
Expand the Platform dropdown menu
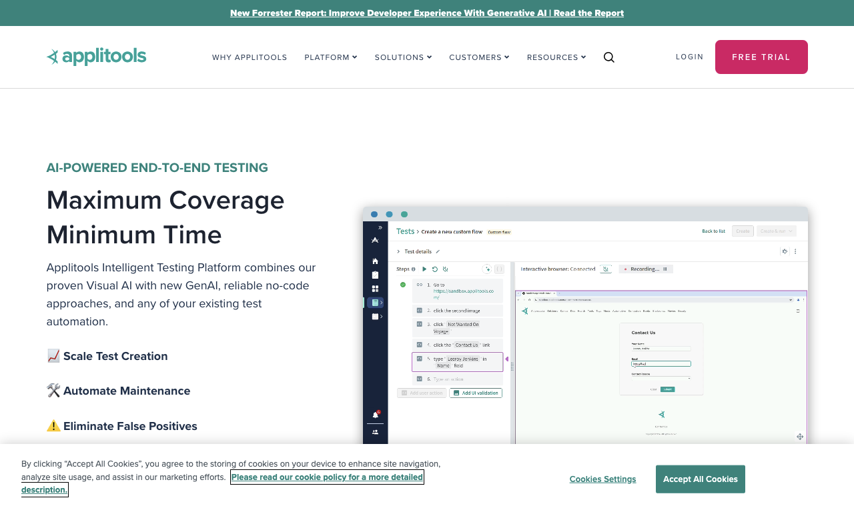(x=331, y=57)
